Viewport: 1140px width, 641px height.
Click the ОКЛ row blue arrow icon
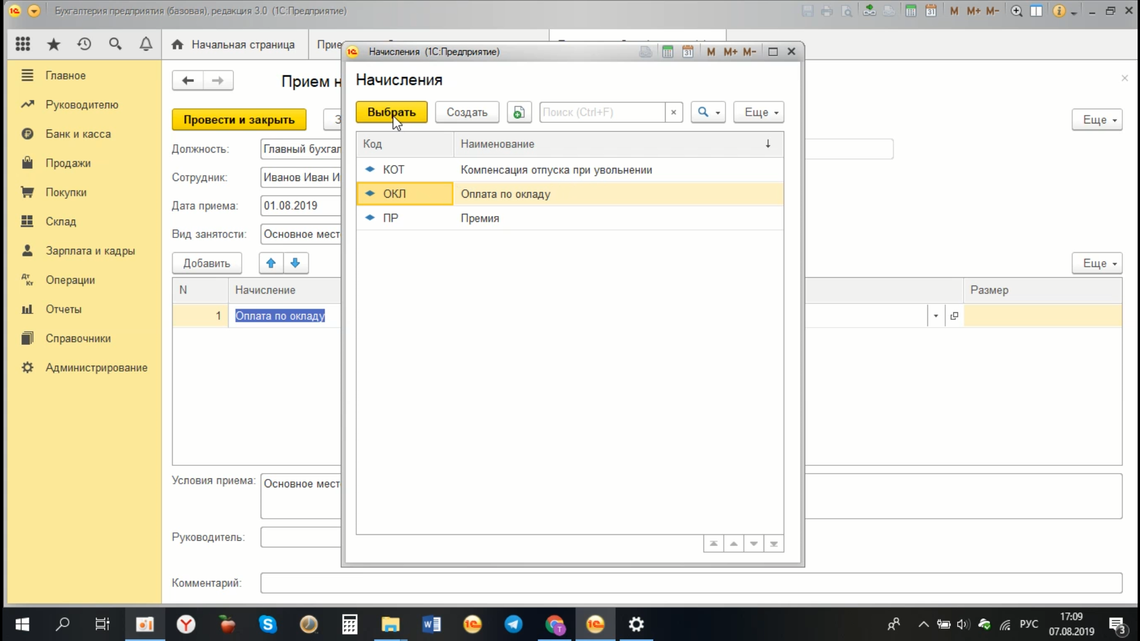pyautogui.click(x=369, y=193)
